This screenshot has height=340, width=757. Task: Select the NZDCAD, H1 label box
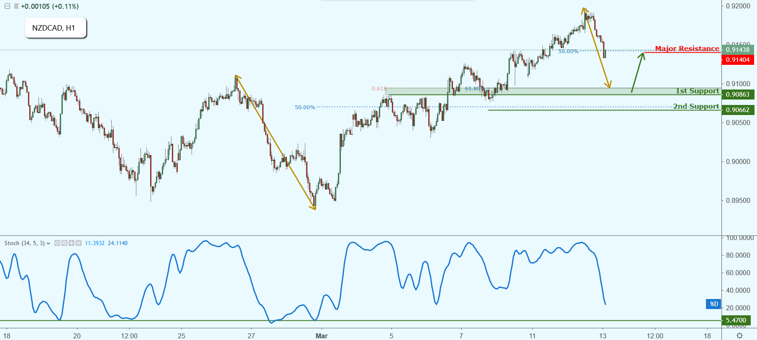pos(56,28)
